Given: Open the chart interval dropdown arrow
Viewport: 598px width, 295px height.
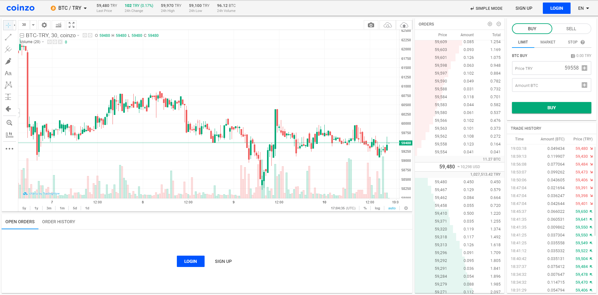Looking at the screenshot, I should [x=33, y=25].
